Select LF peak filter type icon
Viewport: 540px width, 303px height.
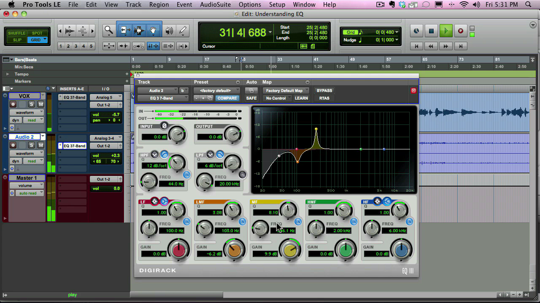coord(155,201)
